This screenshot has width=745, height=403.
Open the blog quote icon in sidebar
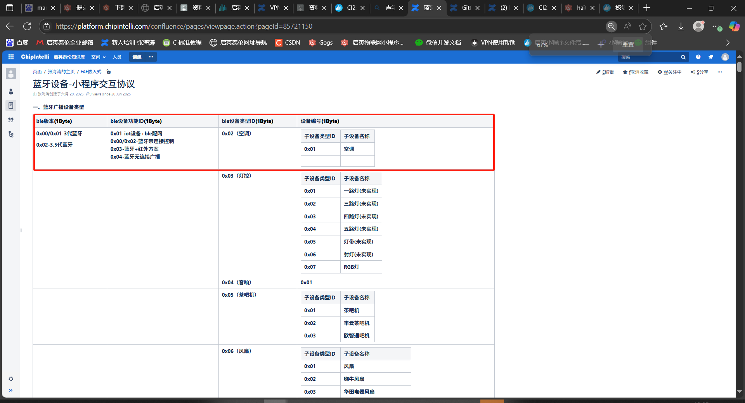[11, 120]
